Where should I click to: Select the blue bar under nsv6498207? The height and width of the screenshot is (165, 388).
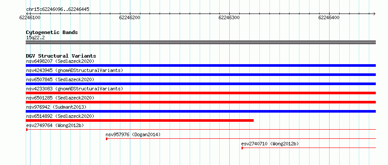[201, 65]
